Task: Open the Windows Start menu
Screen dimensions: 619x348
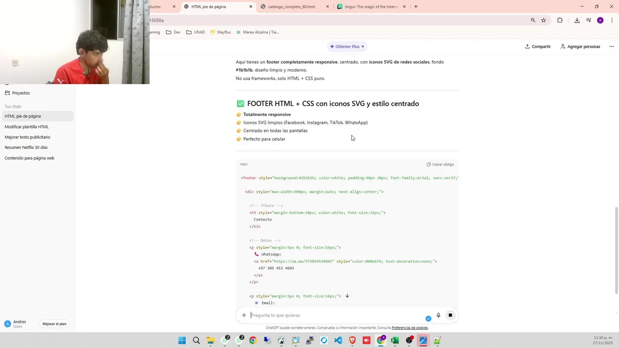Action: [x=182, y=341]
